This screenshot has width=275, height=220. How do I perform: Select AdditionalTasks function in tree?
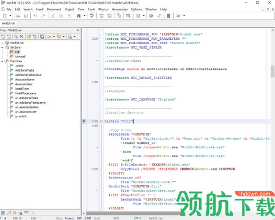click(x=25, y=71)
